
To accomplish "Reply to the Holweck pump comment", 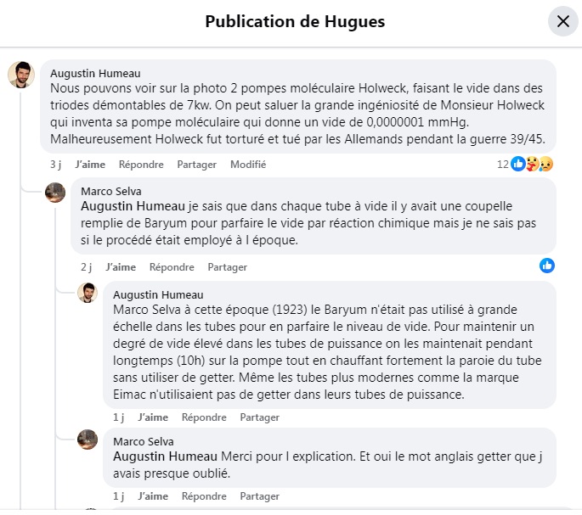I will coord(141,165).
